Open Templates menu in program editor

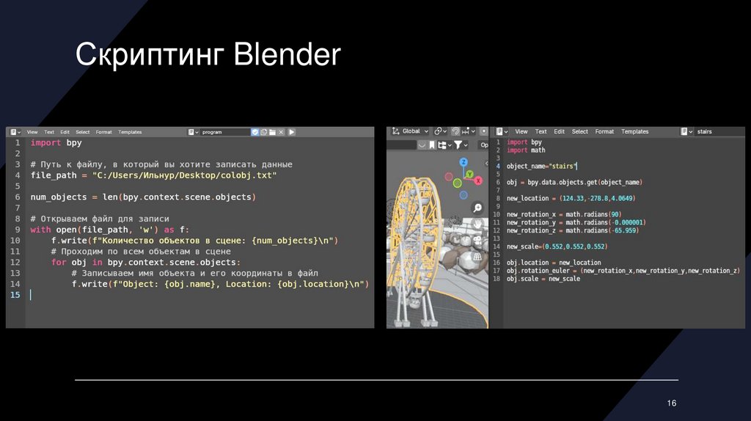130,132
